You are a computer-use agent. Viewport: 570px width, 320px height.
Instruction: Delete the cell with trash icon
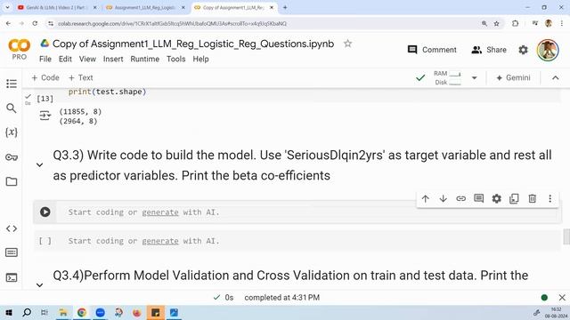pos(533,198)
